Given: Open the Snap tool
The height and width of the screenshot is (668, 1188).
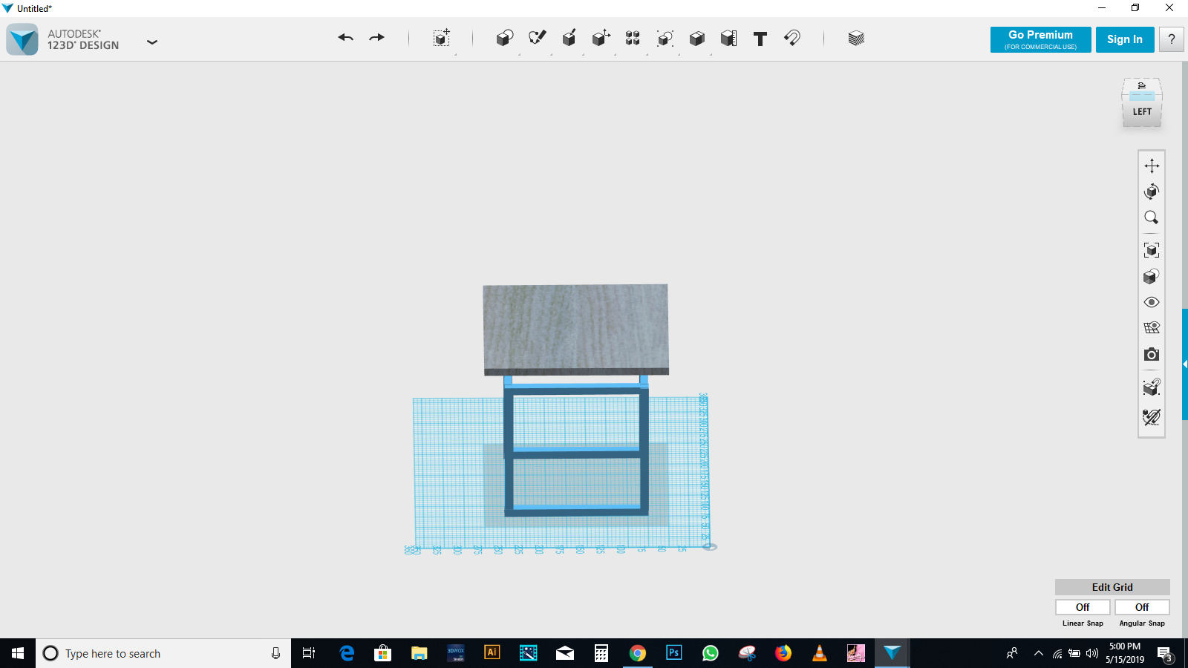Looking at the screenshot, I should (x=792, y=38).
